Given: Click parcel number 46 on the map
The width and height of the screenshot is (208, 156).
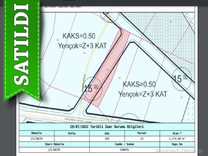Looking at the screenshot, I should (x=58, y=40).
